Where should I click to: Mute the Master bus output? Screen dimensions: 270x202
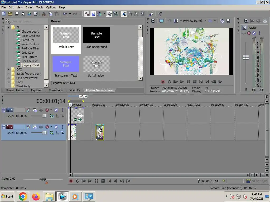[254, 33]
